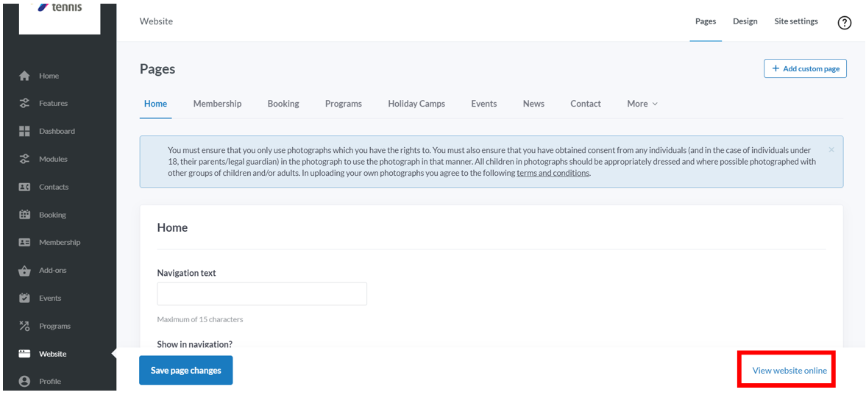Open the Contacts card icon in sidebar

24,187
